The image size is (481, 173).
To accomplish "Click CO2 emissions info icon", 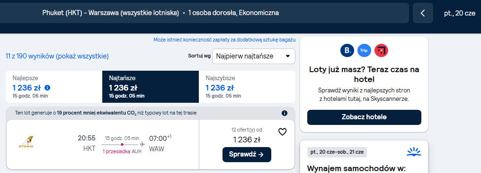I will coord(285,113).
